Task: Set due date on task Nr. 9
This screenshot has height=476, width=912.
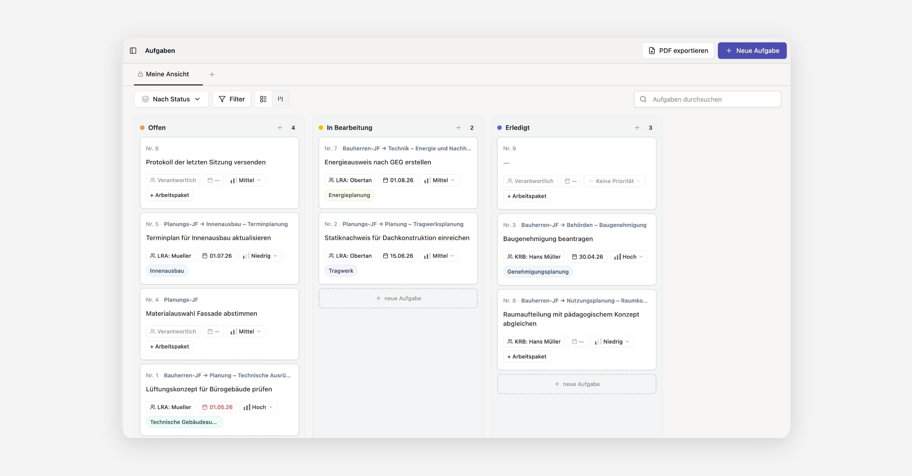Action: (570, 181)
